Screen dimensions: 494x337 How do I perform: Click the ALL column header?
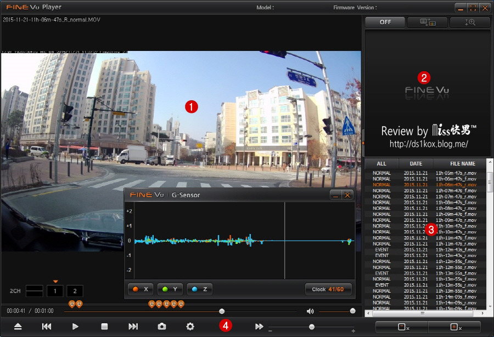[x=381, y=164]
